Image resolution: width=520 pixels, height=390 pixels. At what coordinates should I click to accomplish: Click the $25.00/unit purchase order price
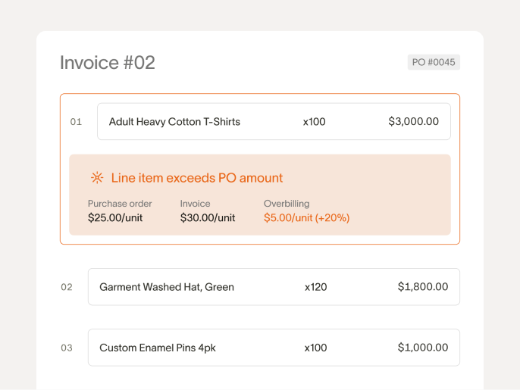[115, 217]
